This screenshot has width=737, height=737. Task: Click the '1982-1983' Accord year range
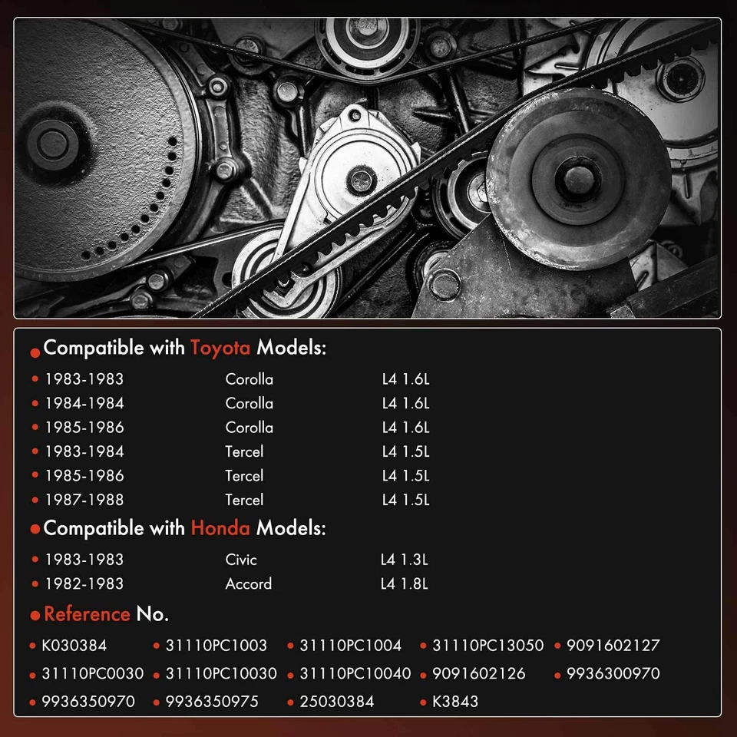[84, 583]
